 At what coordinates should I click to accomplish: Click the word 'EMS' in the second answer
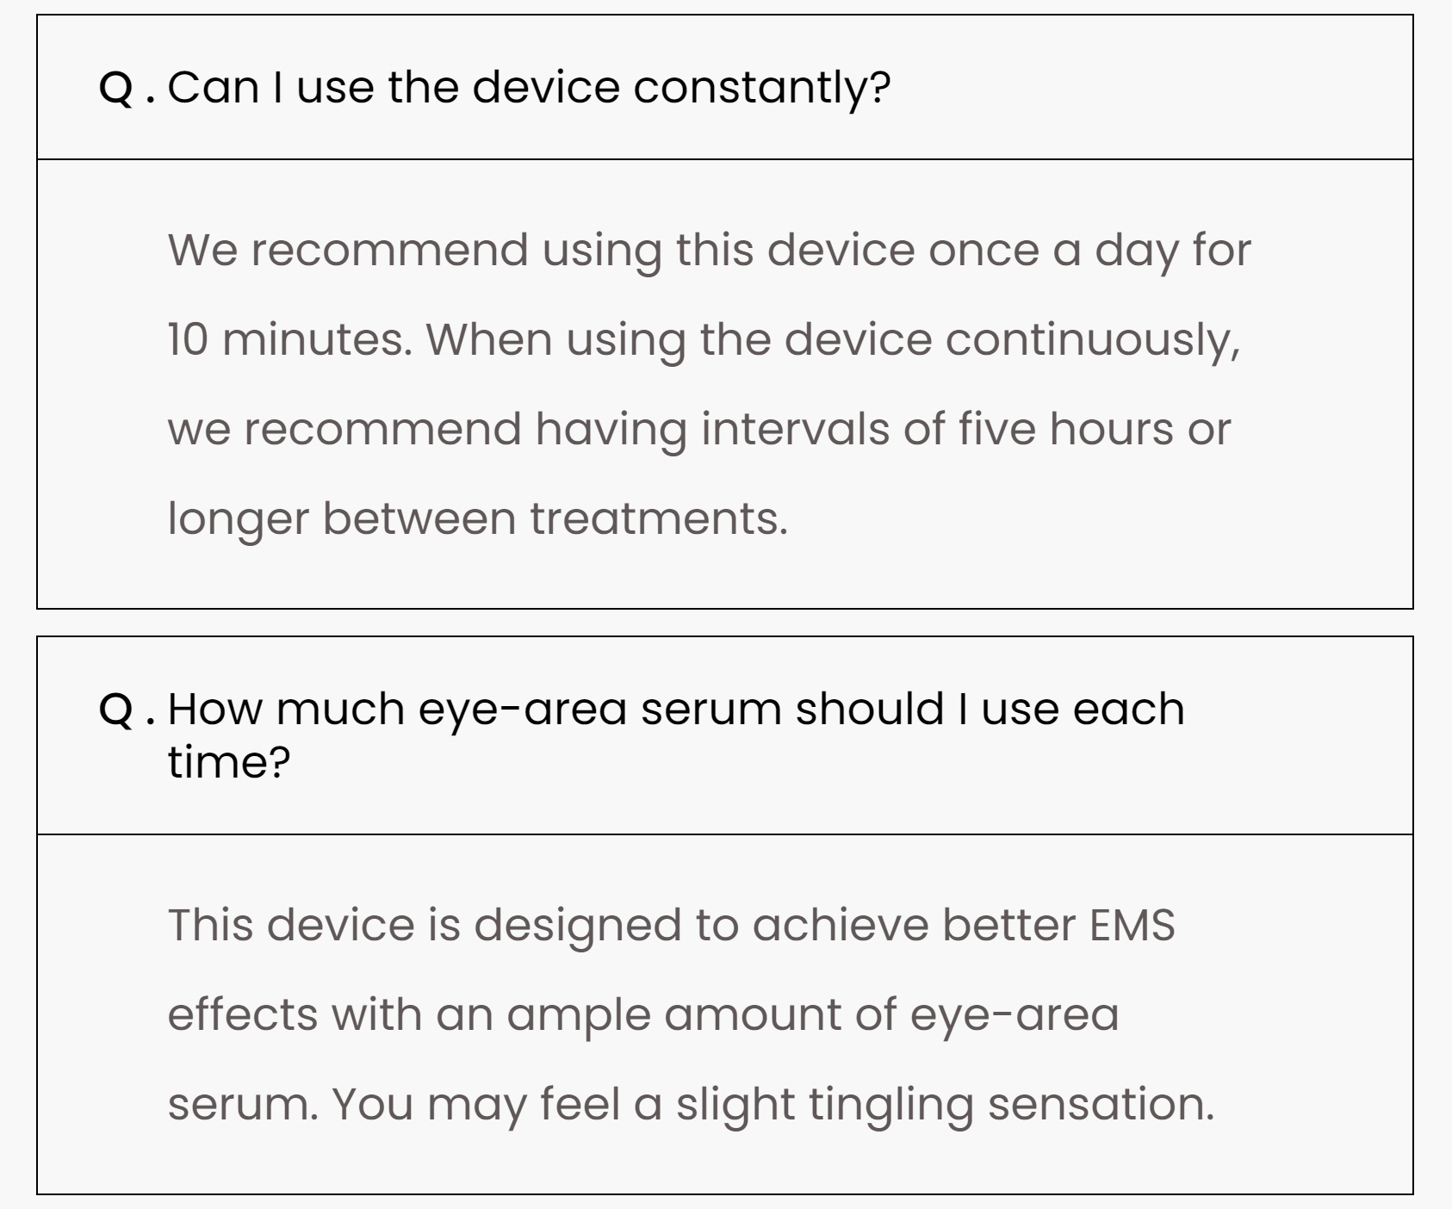(1132, 925)
